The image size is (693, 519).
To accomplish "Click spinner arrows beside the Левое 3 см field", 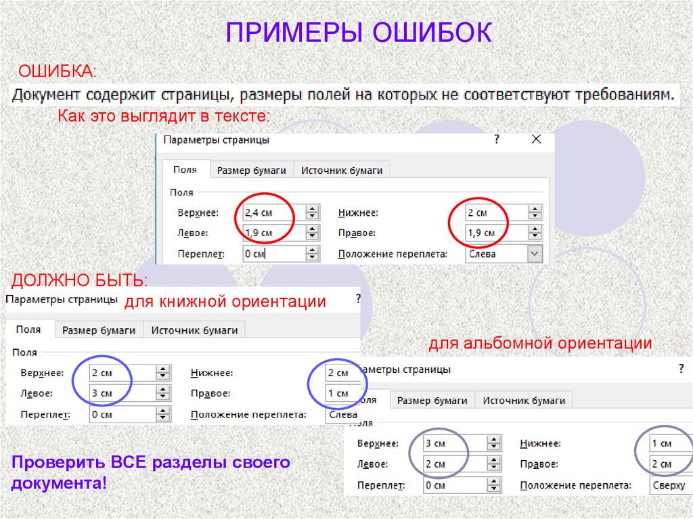I will (162, 393).
